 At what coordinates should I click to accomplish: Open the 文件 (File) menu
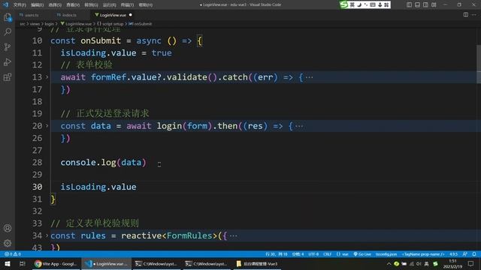[x=20, y=5]
